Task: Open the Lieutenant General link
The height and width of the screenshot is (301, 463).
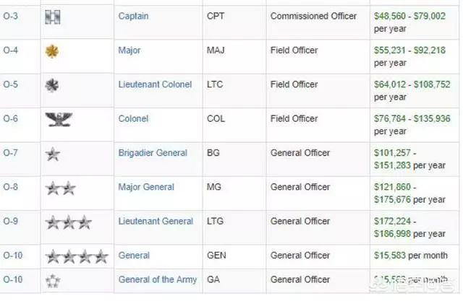Action: [x=156, y=221]
